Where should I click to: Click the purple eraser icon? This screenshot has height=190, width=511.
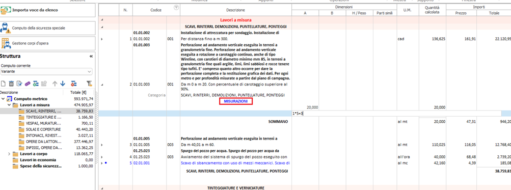[x=28, y=84]
